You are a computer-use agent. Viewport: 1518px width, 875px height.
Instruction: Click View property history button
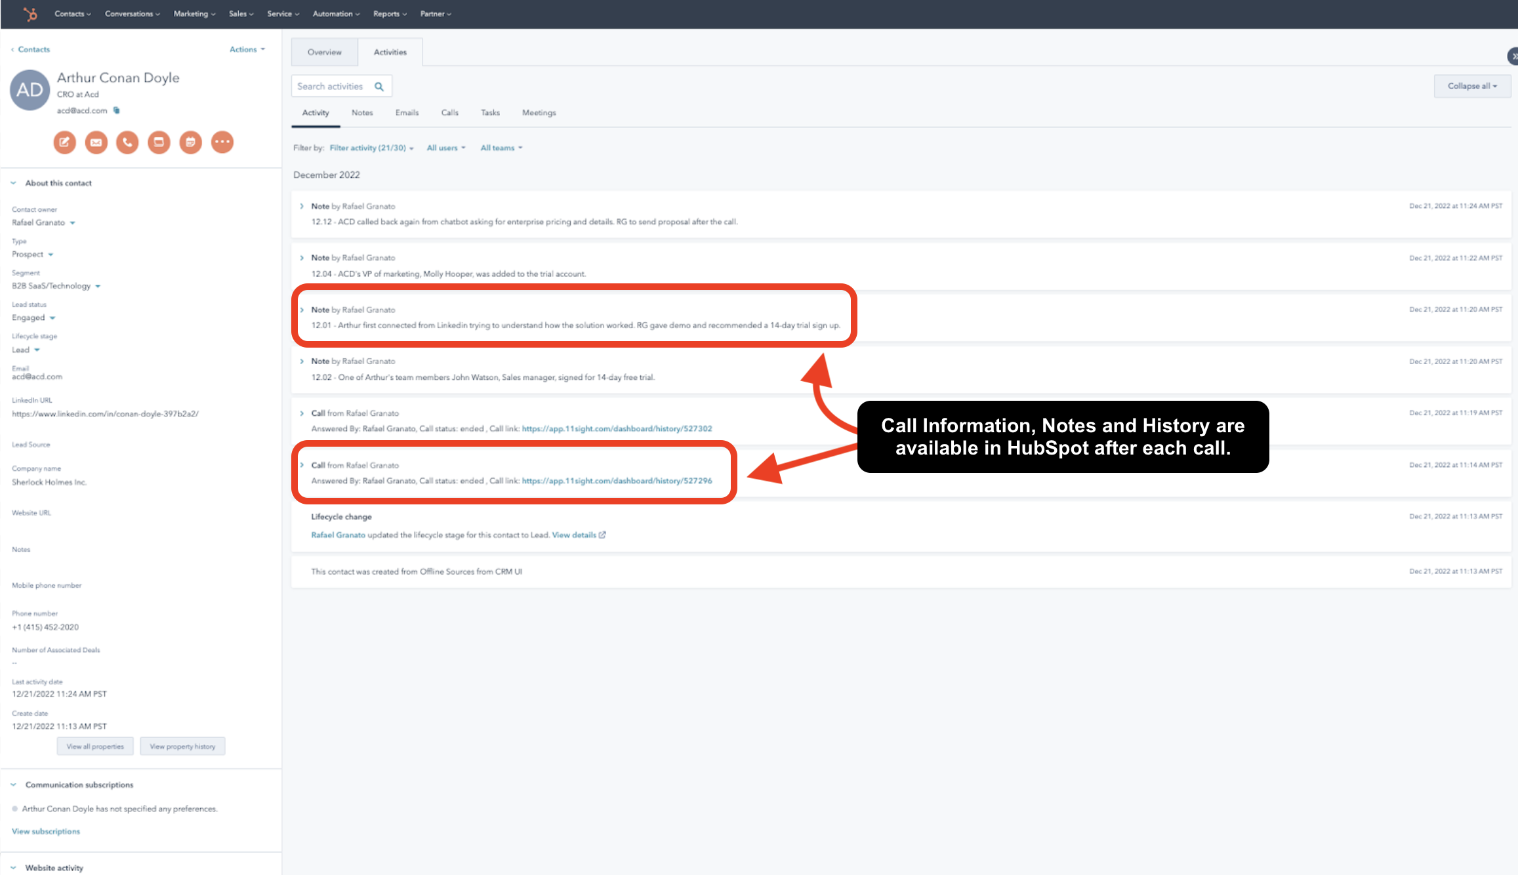(x=182, y=746)
